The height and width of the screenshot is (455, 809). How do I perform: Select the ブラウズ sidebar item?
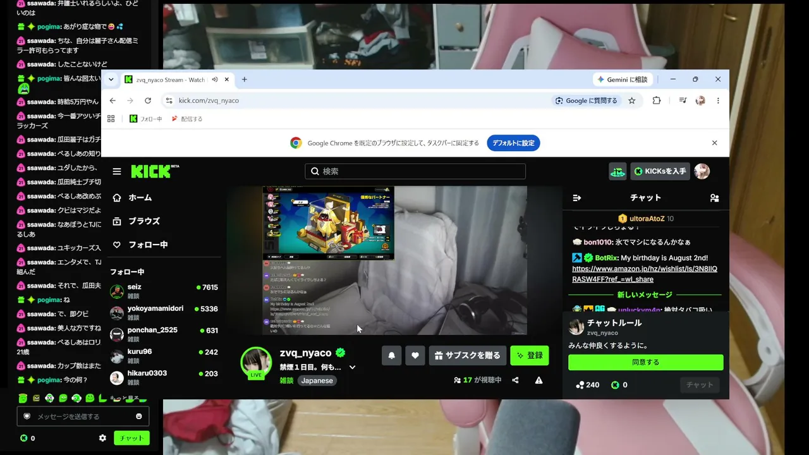[136, 221]
